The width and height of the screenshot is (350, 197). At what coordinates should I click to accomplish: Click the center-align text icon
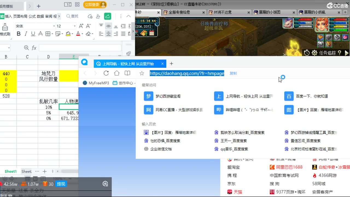(x=108, y=34)
